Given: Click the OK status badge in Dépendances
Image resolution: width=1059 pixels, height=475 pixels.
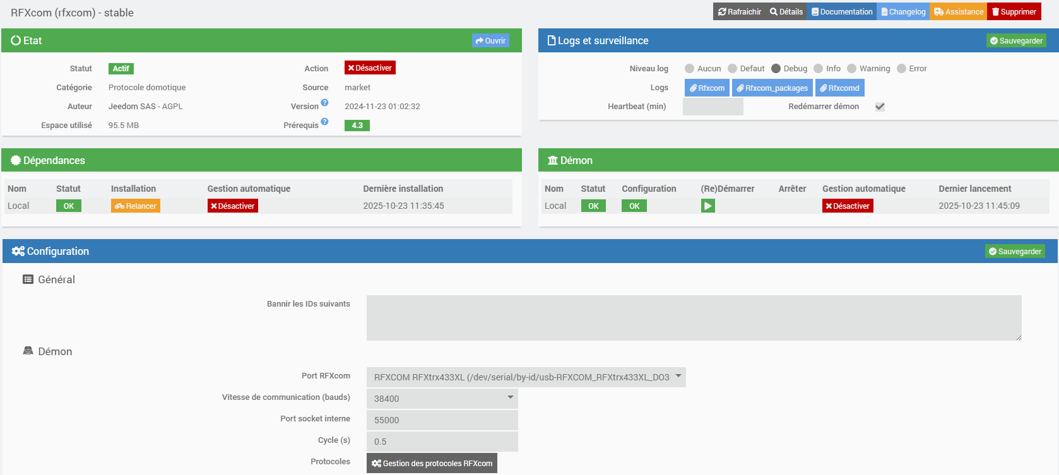Looking at the screenshot, I should [69, 206].
